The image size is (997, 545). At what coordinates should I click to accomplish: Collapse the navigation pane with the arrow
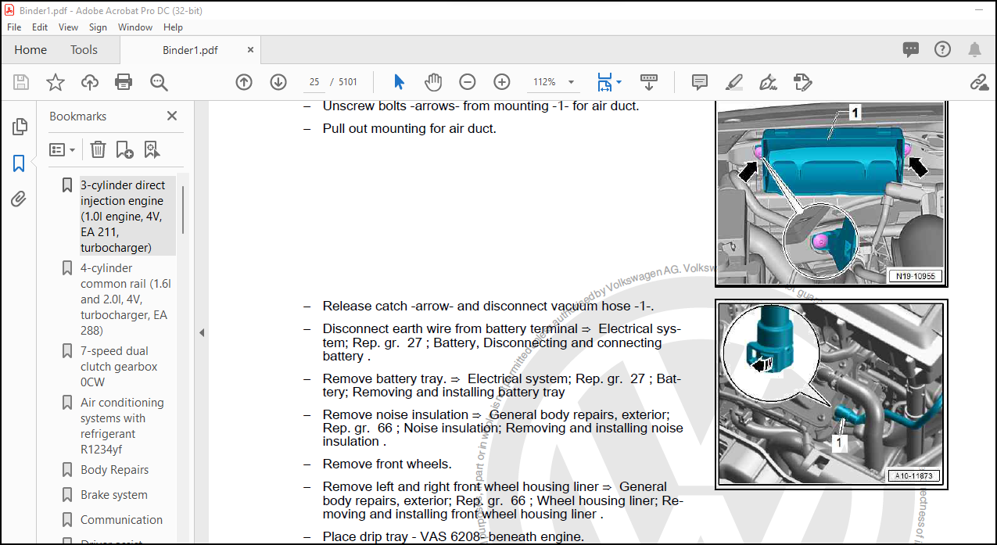point(201,332)
